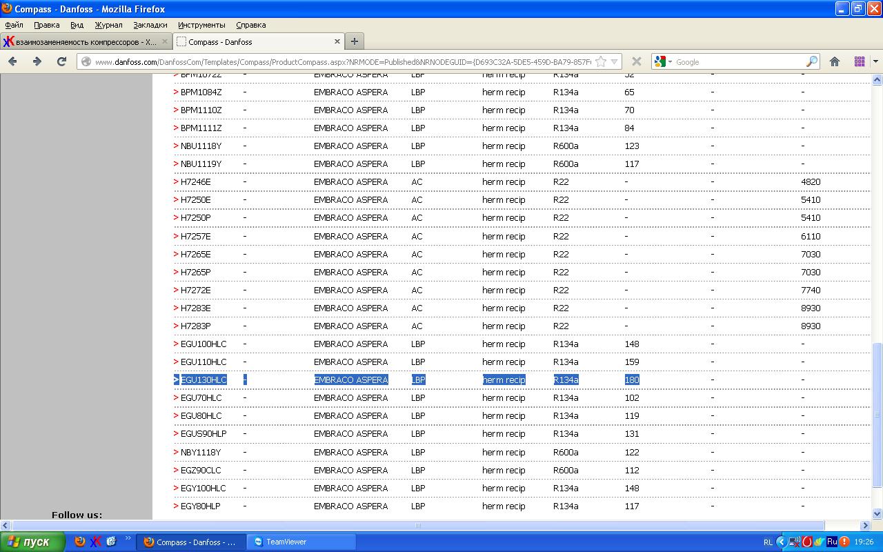The image size is (883, 552).
Task: Open the Инструменты menu
Action: click(201, 25)
